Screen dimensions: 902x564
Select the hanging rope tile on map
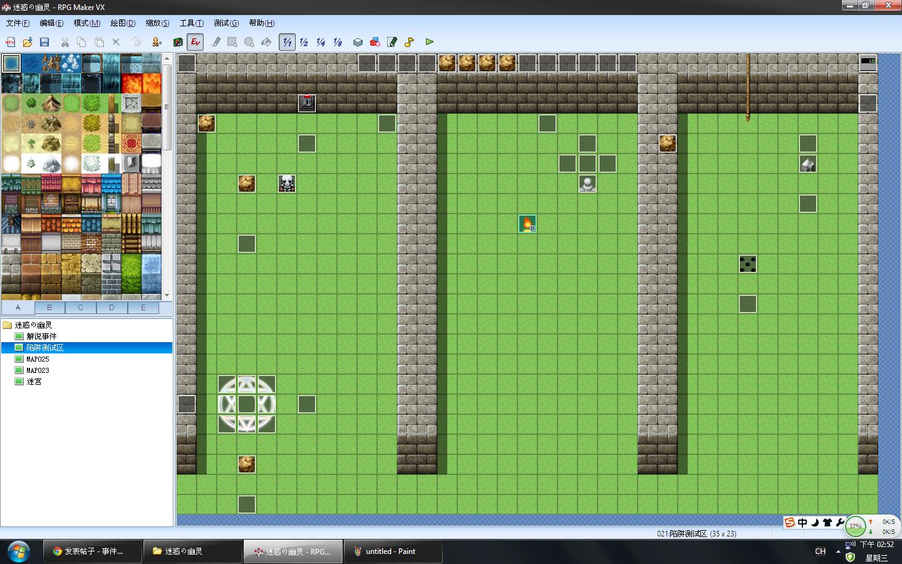click(748, 88)
